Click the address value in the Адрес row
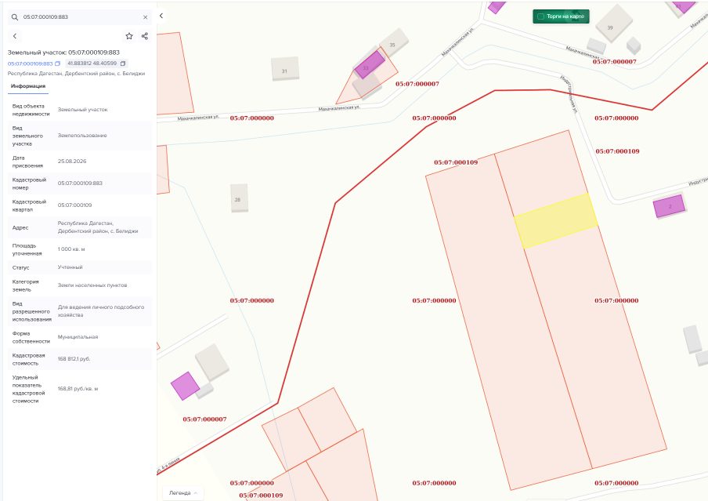 [x=98, y=227]
